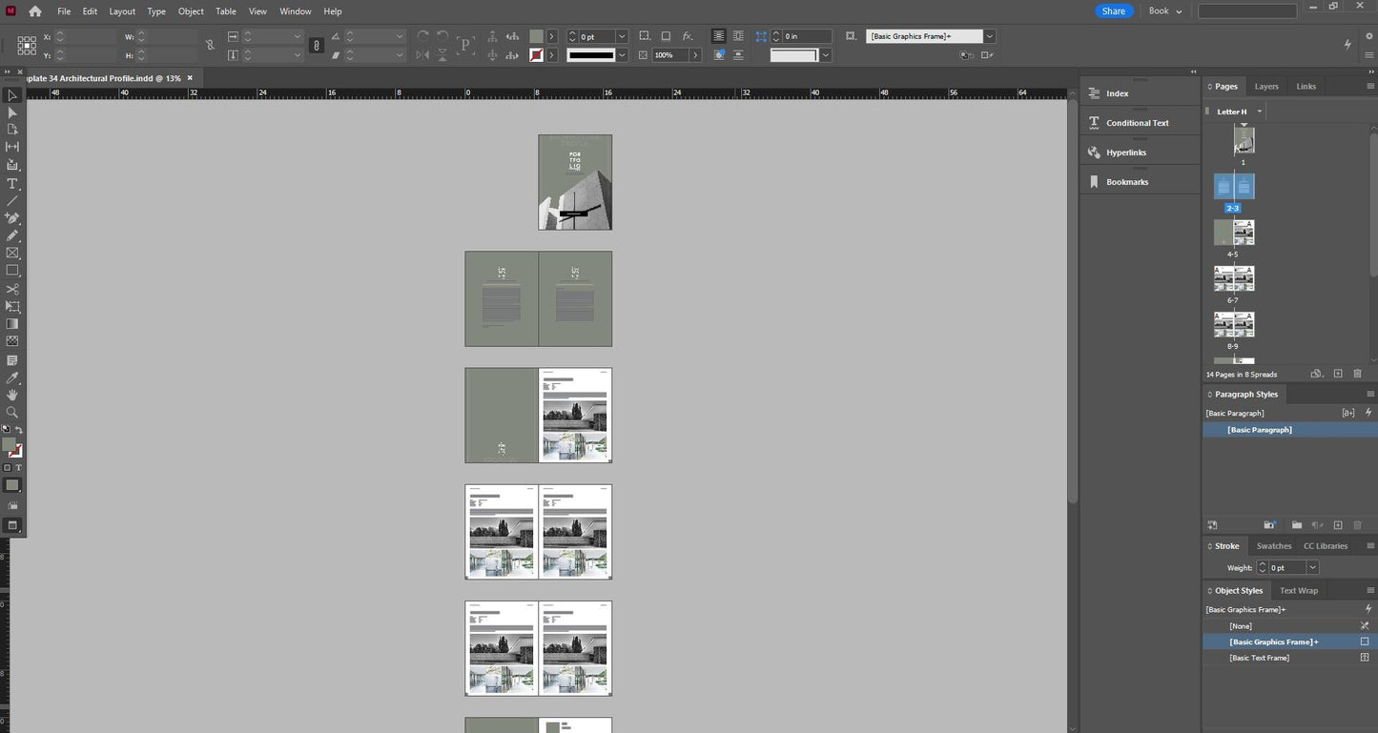1378x733 pixels.
Task: Toggle formatting affects text button
Action: [x=19, y=468]
